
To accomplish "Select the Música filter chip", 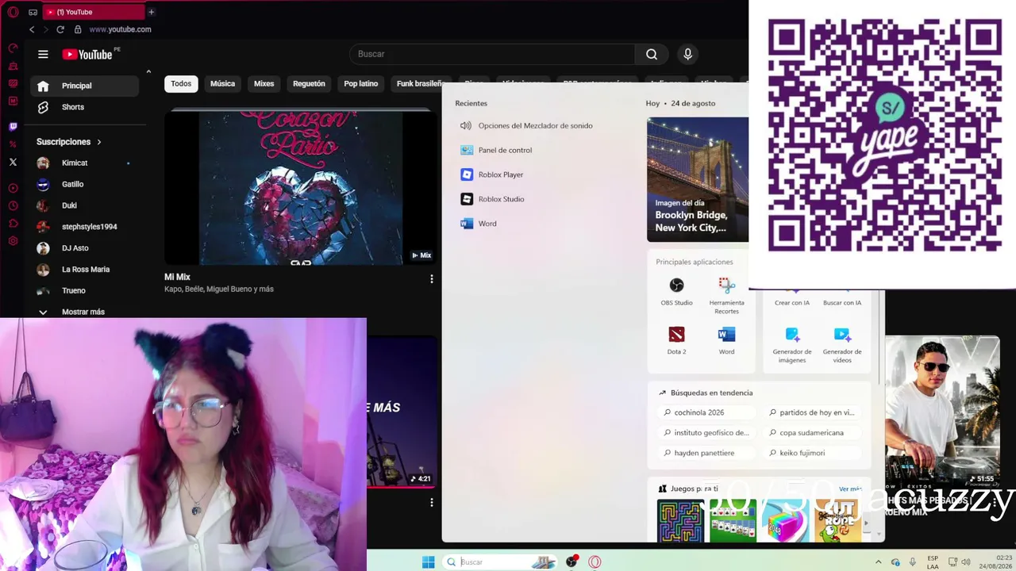I will tap(222, 83).
